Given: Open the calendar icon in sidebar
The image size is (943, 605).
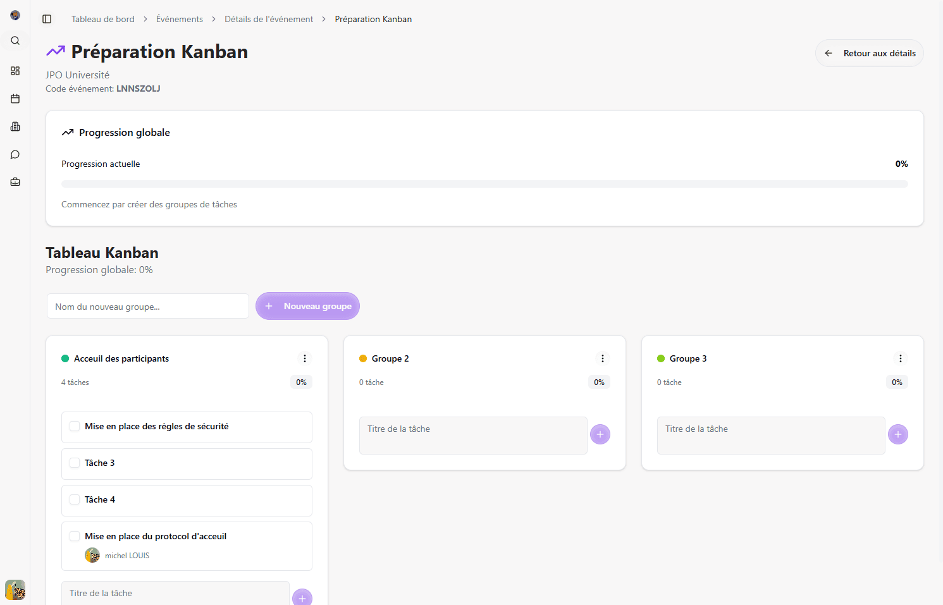Looking at the screenshot, I should [15, 99].
